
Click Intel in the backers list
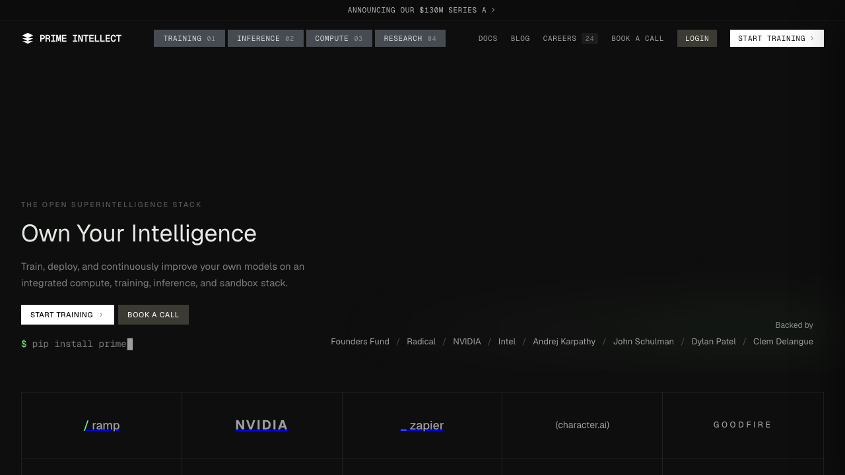507,341
